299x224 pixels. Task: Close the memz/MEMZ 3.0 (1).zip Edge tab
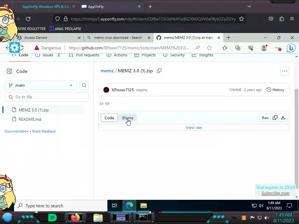[219, 38]
